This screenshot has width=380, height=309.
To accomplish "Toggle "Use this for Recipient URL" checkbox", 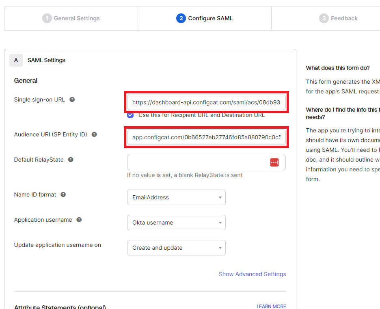I will coord(130,115).
